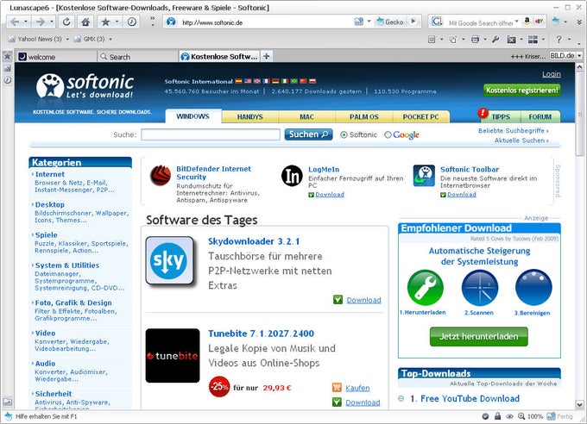Click Kostenlos registrieren! button
Screen dimensions: 587x424
tap(522, 90)
